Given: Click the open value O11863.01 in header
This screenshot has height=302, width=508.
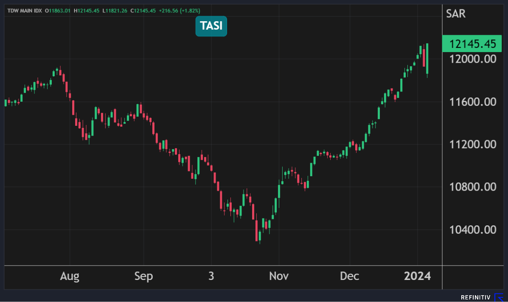Looking at the screenshot, I should (58, 10).
